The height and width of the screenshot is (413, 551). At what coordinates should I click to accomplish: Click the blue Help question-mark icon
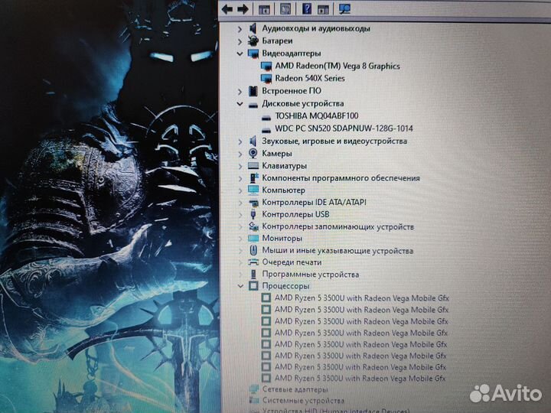click(306, 9)
